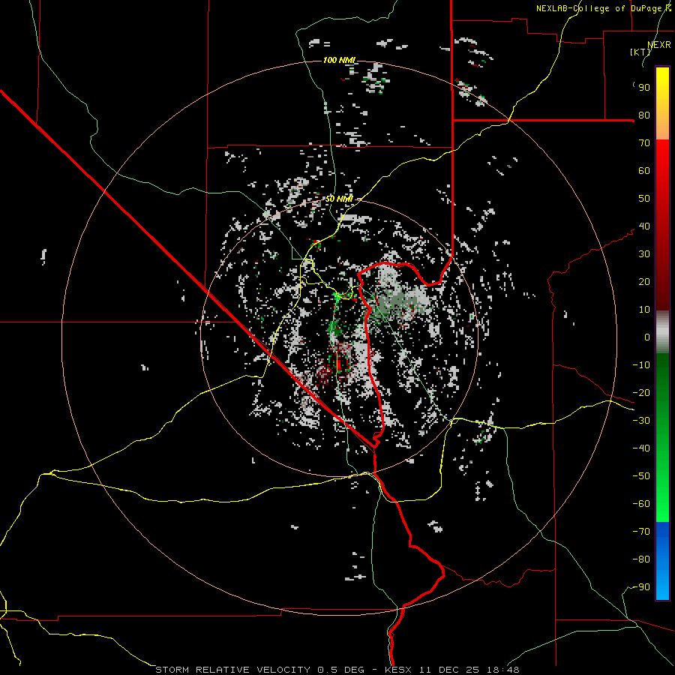Click the 90 value on the velocity scale
The height and width of the screenshot is (675, 675).
point(644,88)
